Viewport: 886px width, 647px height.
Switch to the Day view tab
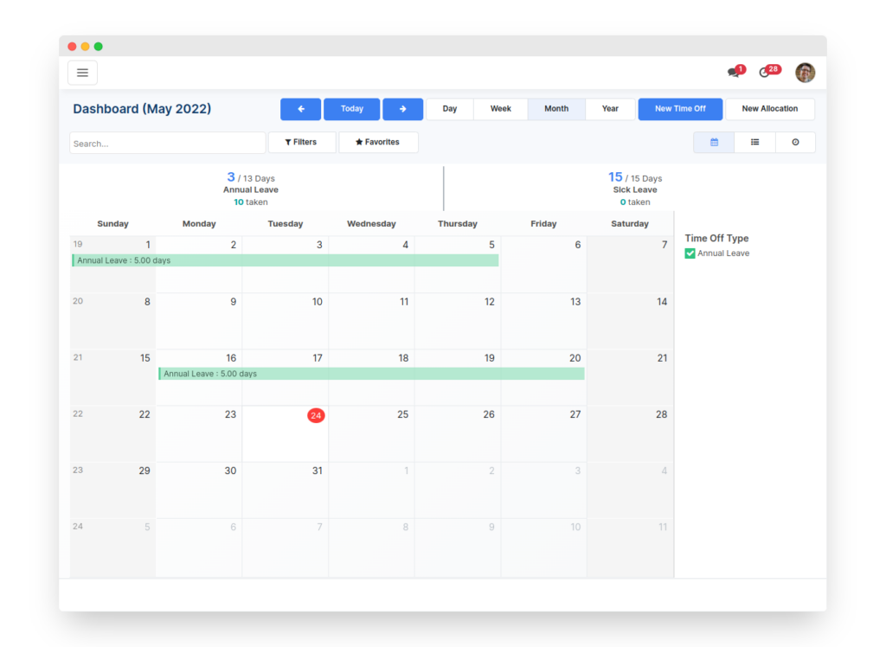click(449, 108)
